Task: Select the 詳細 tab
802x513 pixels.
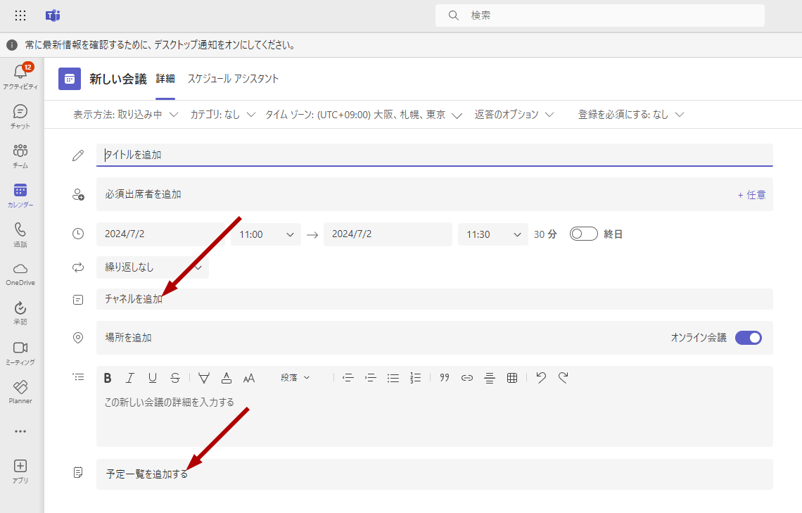Action: click(x=165, y=79)
